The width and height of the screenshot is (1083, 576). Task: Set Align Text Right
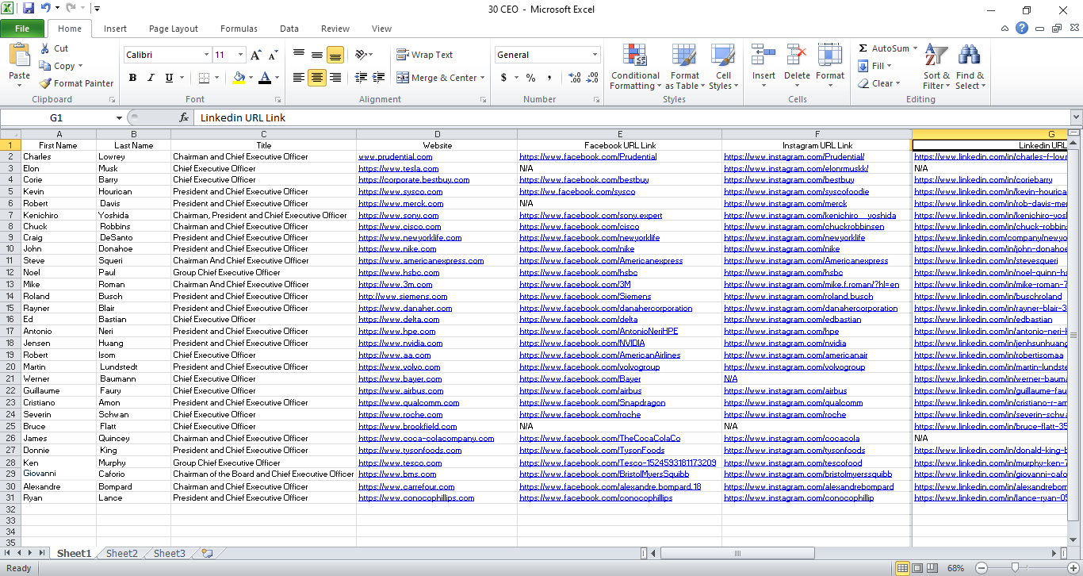pos(335,78)
